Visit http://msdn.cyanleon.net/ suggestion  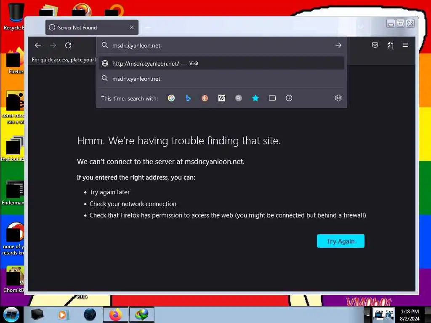tap(221, 64)
